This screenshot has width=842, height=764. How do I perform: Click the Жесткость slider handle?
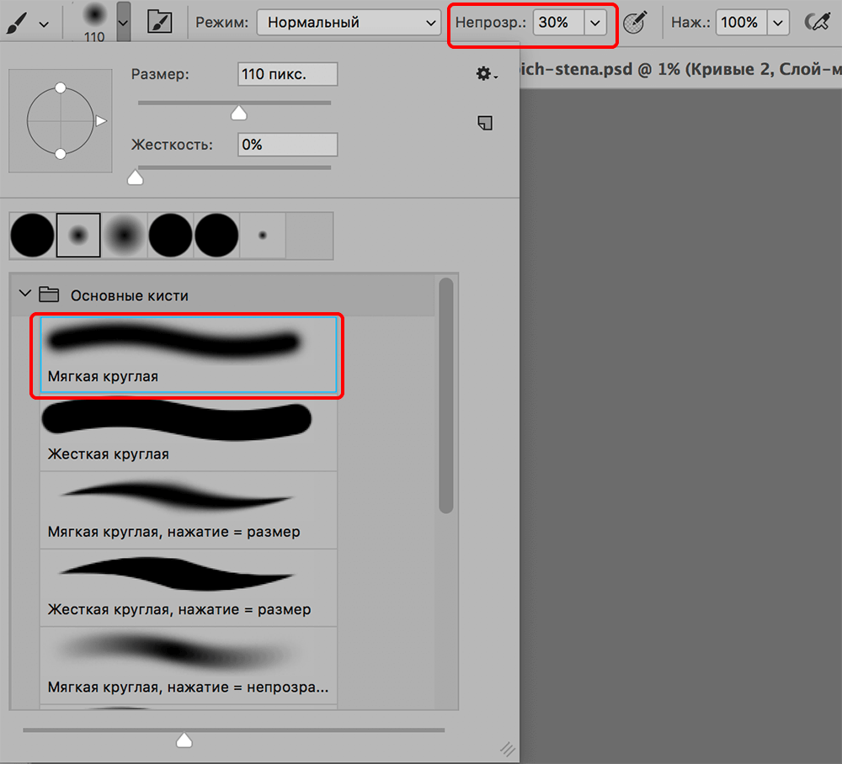tap(135, 178)
